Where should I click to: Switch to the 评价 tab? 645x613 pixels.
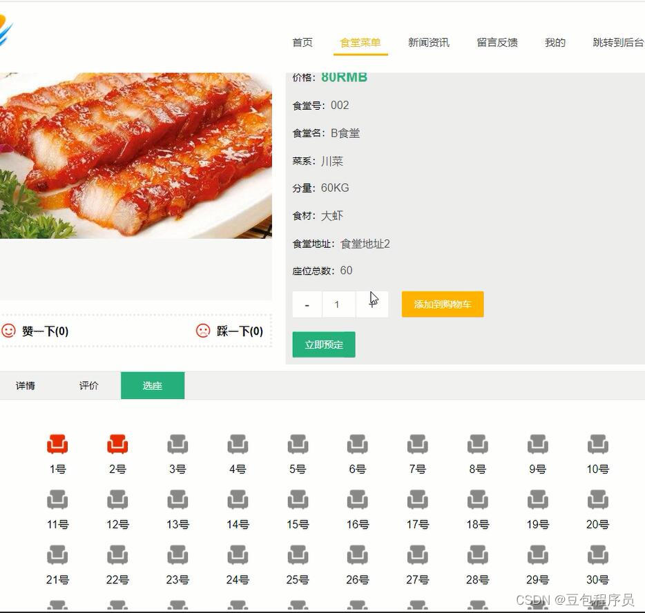click(89, 386)
